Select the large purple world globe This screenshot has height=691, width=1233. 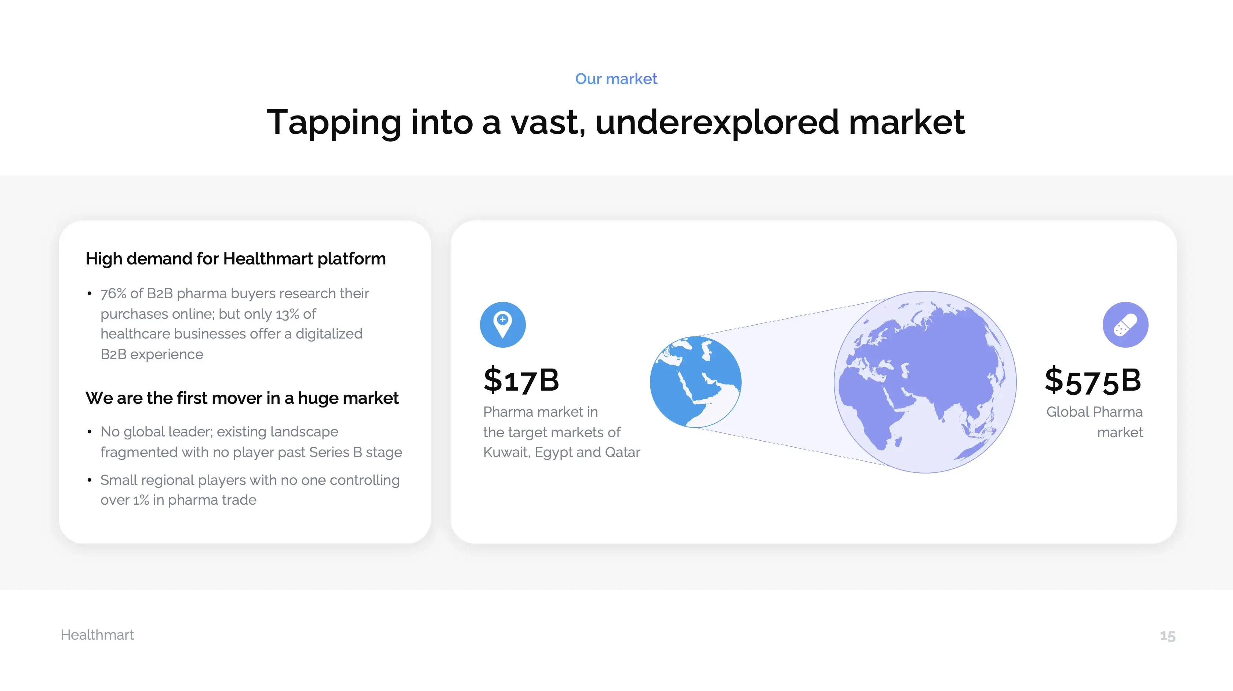pos(925,382)
